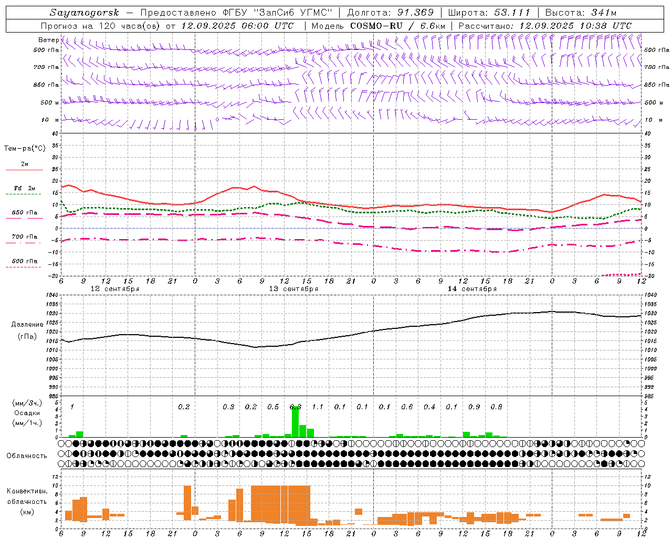The height and width of the screenshot is (538, 672).
Task: Click the '14 сентября' date label
Action: pyautogui.click(x=472, y=289)
